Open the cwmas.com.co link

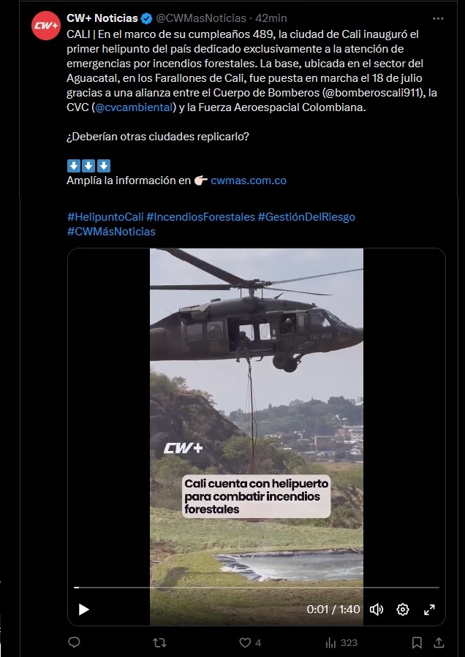pyautogui.click(x=249, y=181)
